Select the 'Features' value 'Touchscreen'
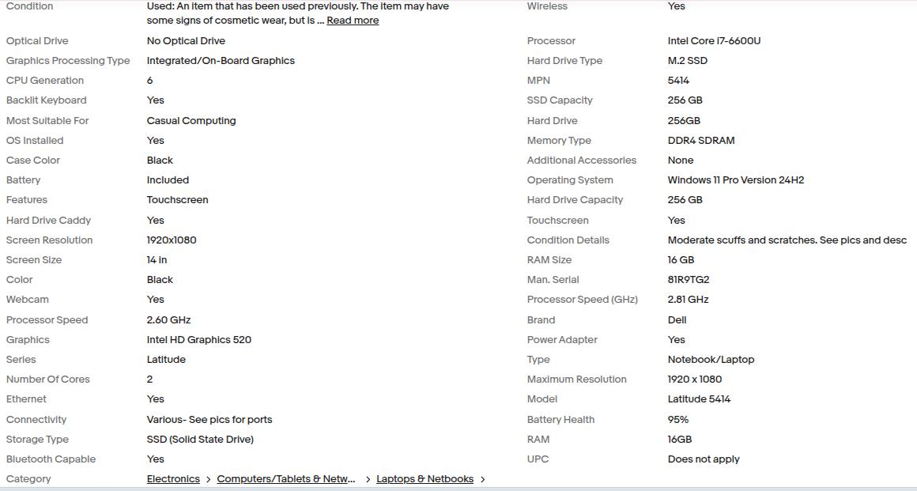 (x=177, y=200)
